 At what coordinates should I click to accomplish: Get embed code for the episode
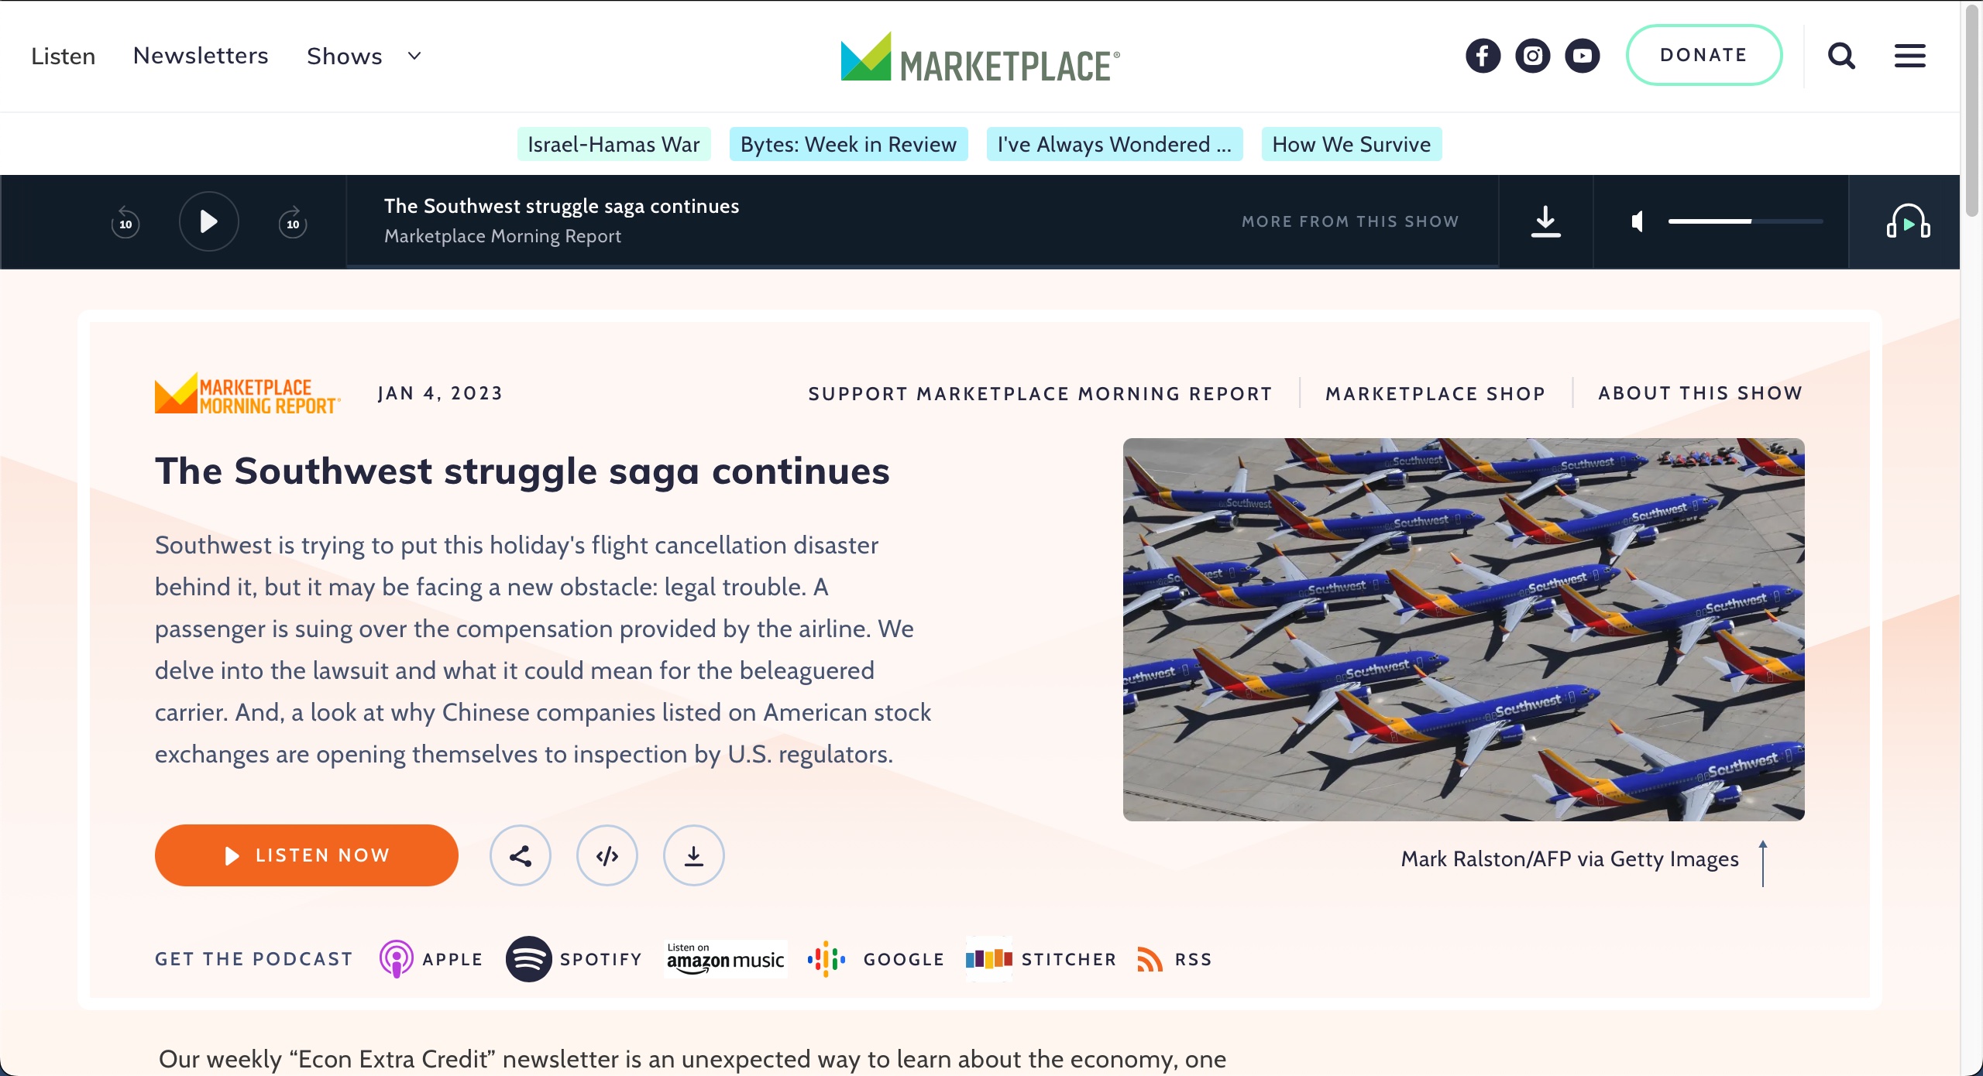[607, 855]
